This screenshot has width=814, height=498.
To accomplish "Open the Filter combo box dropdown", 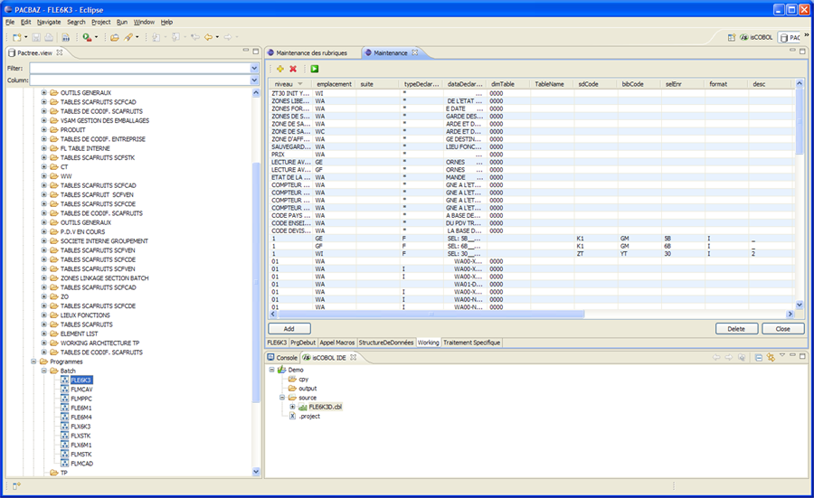I will tap(254, 68).
